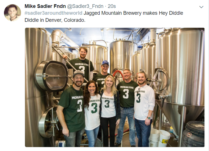
Task: Open the attached brewery group photo
Action: tap(115, 87)
